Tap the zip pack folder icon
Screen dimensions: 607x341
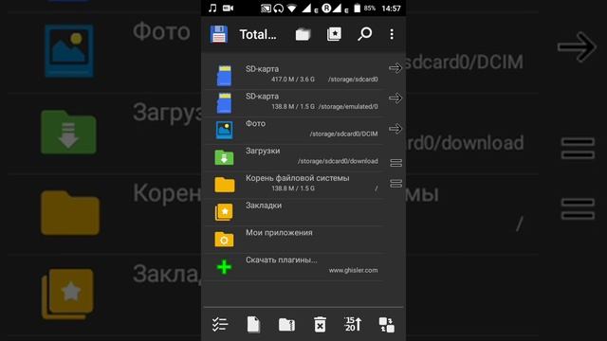click(286, 325)
